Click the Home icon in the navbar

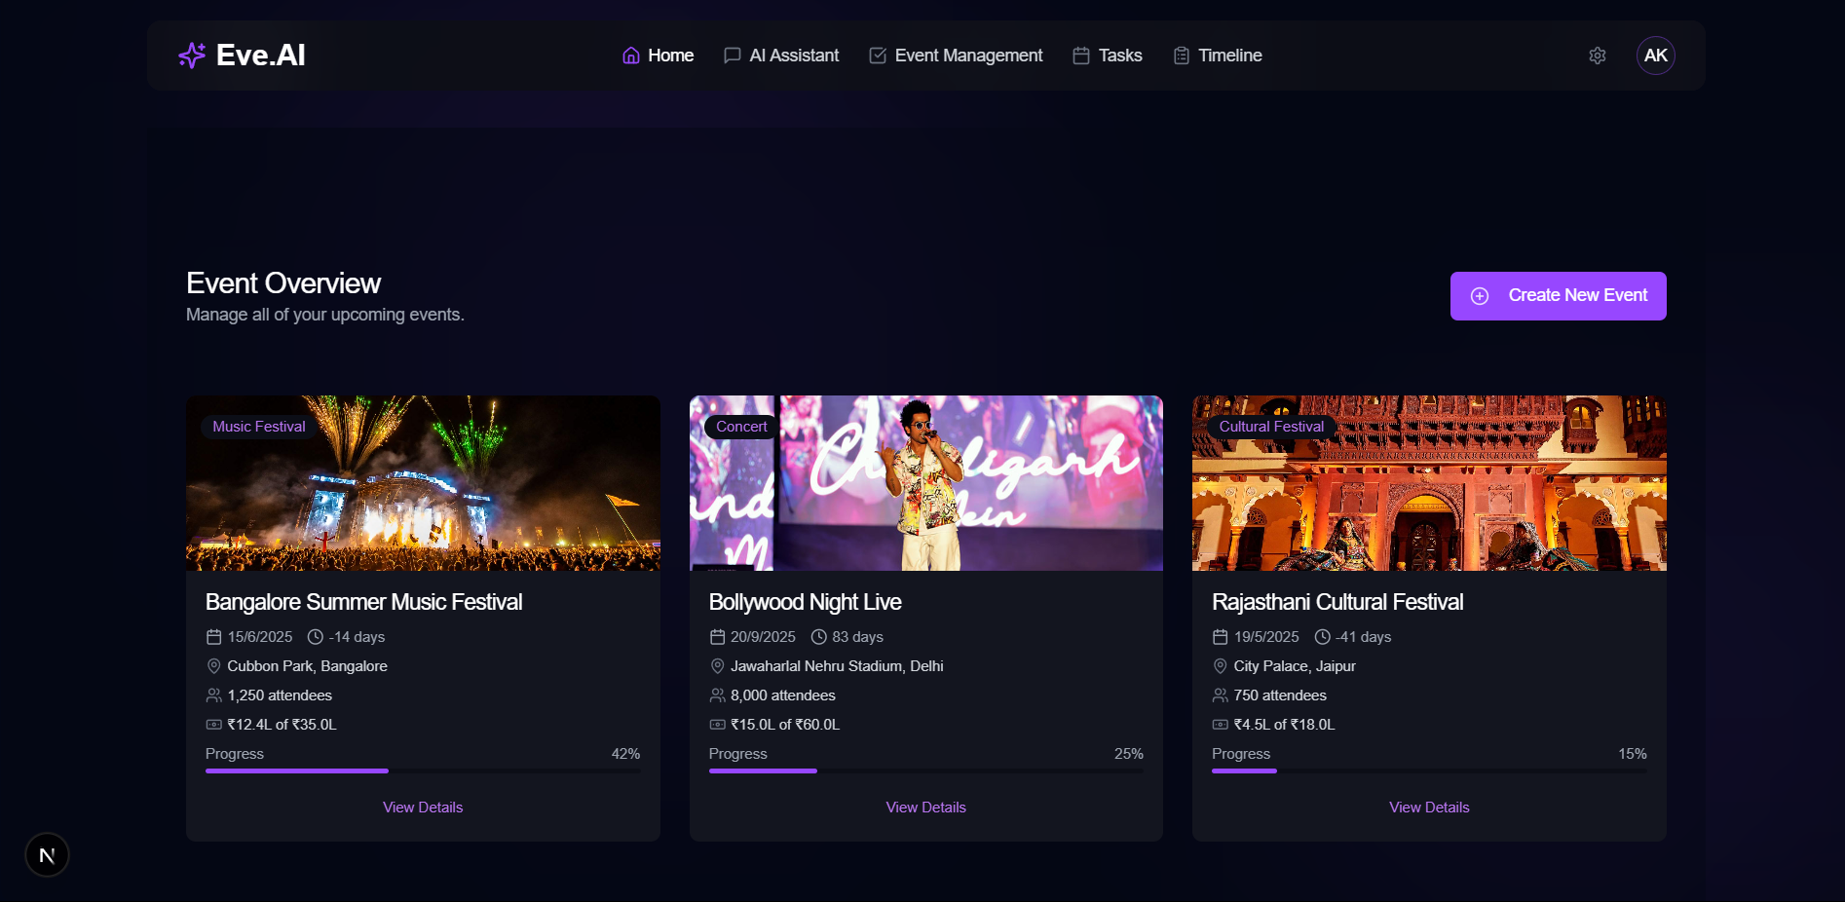point(629,56)
